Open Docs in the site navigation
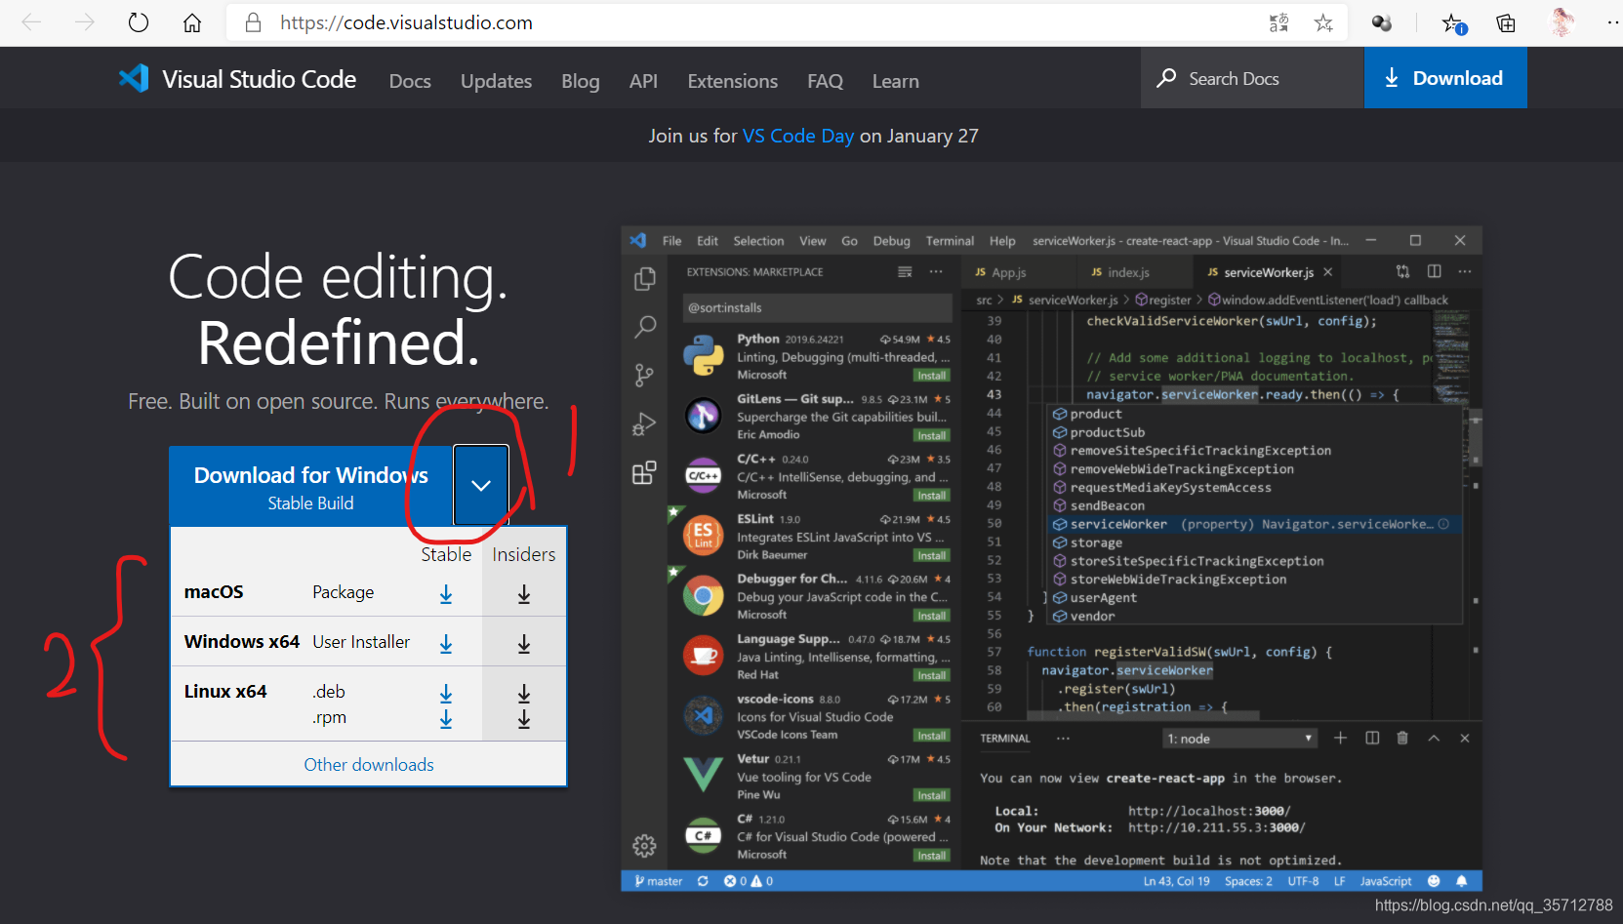The width and height of the screenshot is (1623, 924). click(410, 81)
